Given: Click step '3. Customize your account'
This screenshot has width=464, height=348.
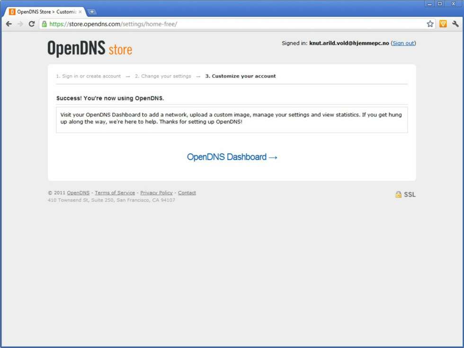Looking at the screenshot, I should (x=241, y=76).
